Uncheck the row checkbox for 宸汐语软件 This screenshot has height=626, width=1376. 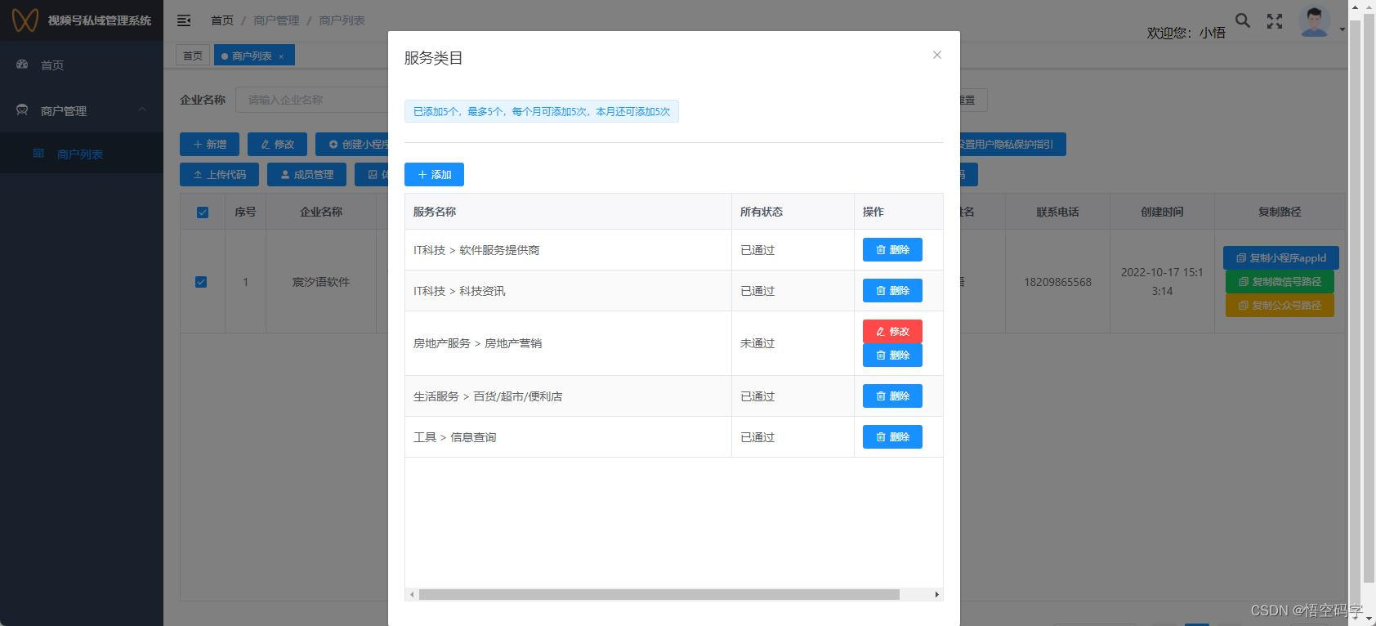[x=201, y=282]
